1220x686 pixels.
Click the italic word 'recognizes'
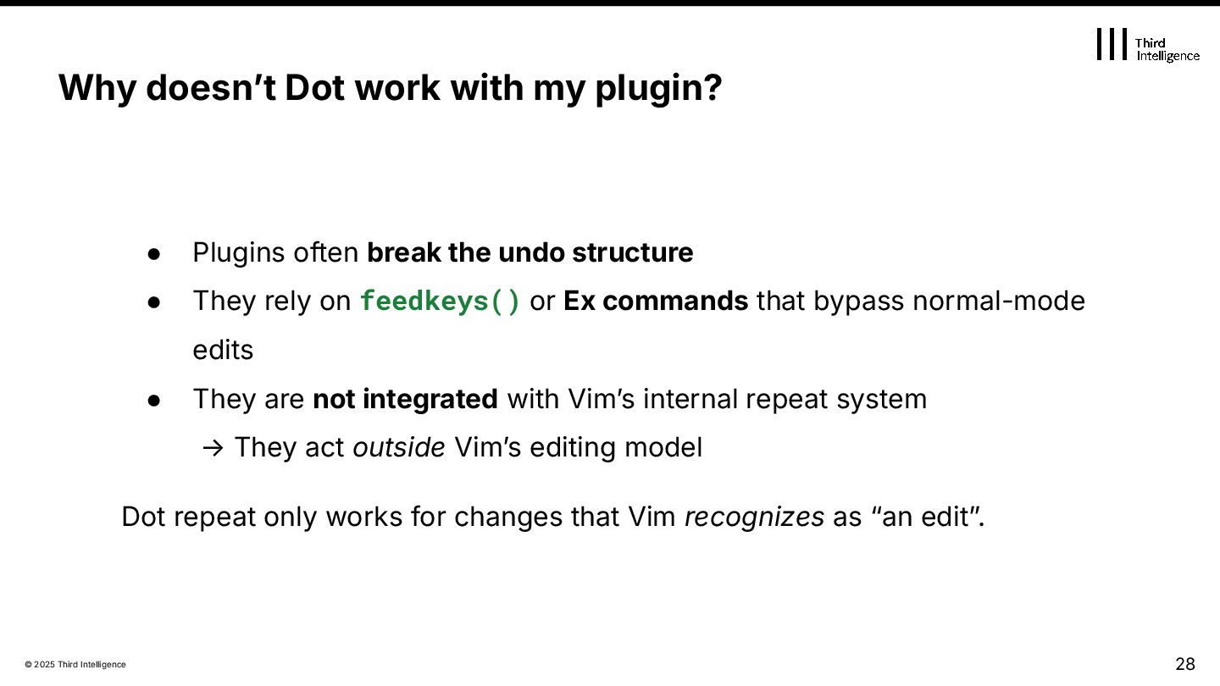753,517
